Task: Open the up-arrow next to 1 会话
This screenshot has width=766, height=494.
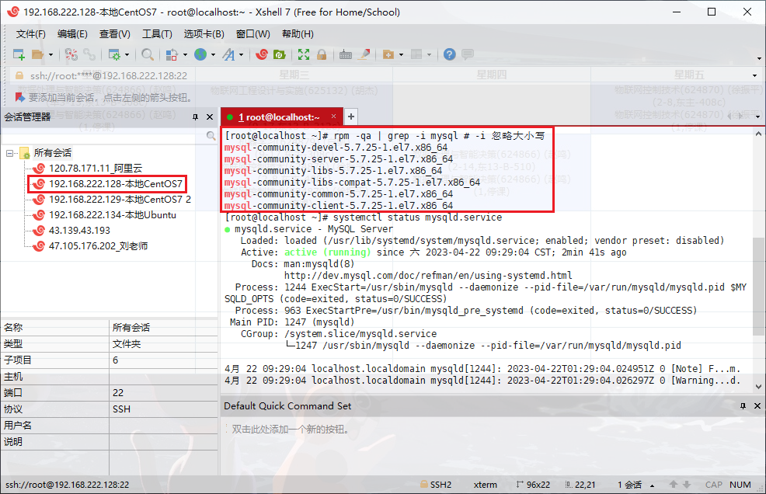Action: [652, 485]
